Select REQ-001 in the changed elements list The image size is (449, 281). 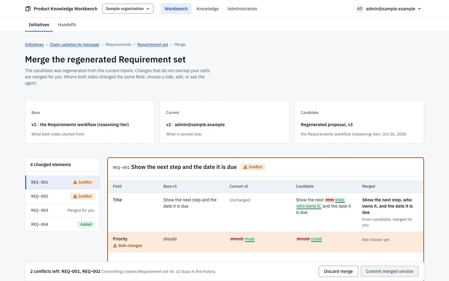coord(62,182)
